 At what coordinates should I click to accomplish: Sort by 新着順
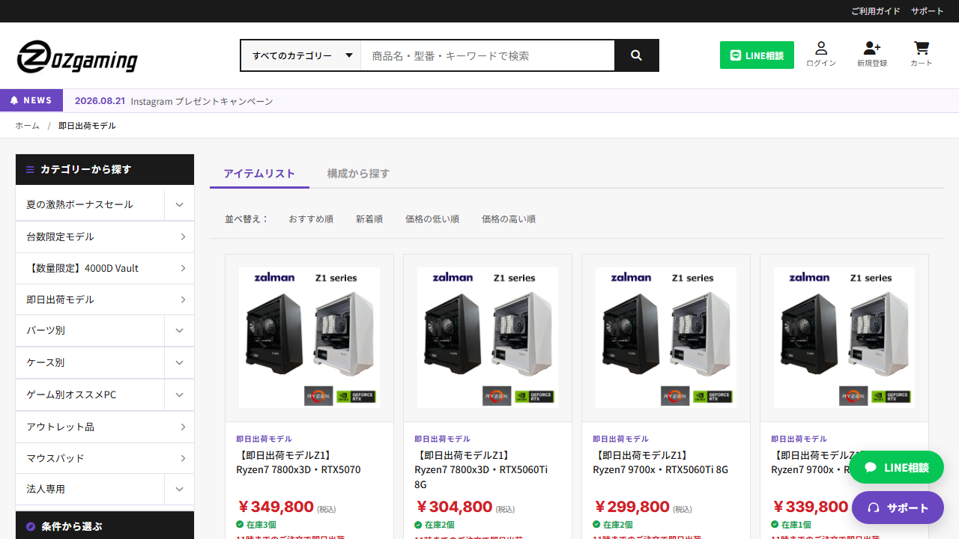369,219
